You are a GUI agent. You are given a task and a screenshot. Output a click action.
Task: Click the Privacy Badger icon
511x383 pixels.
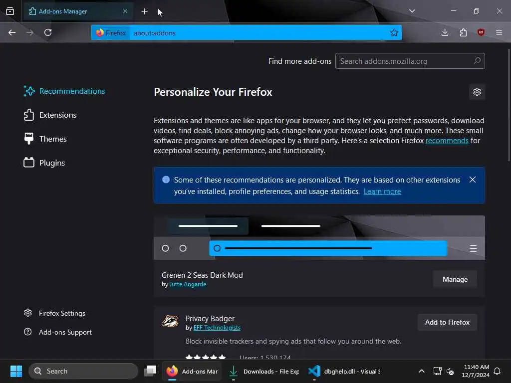pyautogui.click(x=170, y=321)
